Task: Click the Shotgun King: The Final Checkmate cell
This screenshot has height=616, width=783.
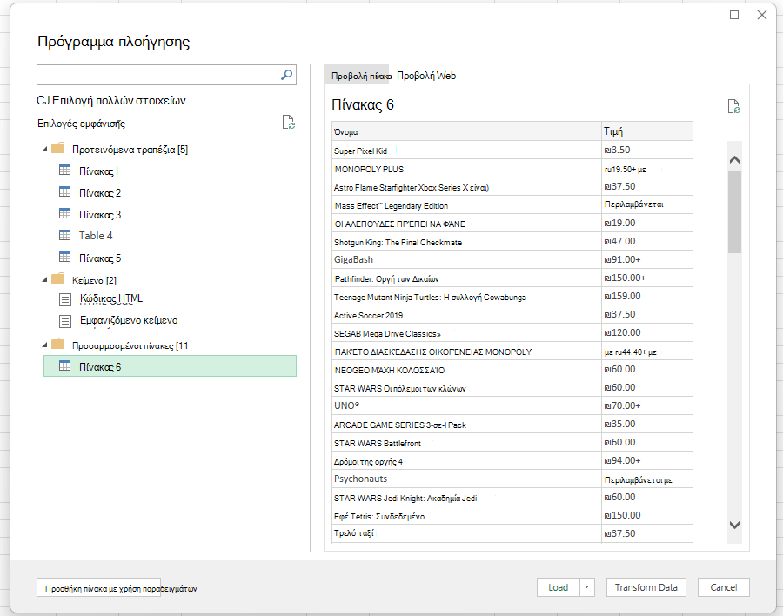Action: (x=466, y=242)
